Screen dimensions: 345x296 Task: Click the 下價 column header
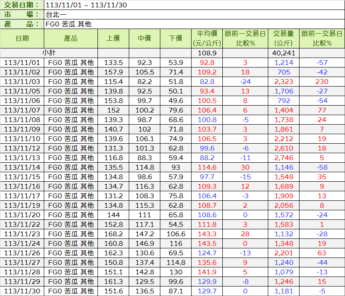point(176,39)
